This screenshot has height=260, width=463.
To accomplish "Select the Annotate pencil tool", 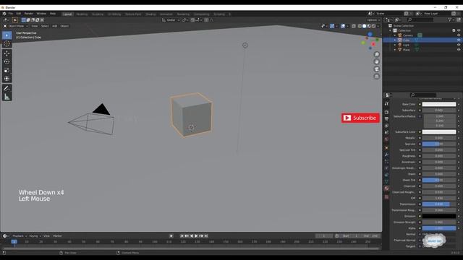I will point(7,88).
